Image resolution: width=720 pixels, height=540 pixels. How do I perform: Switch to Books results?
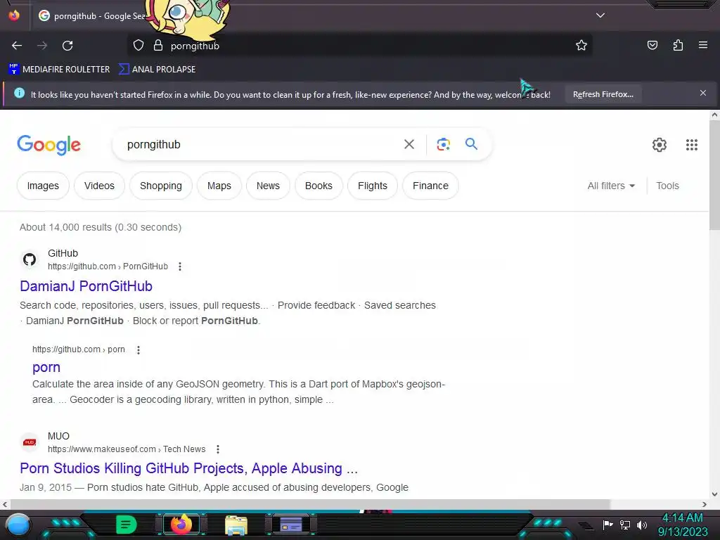point(319,186)
